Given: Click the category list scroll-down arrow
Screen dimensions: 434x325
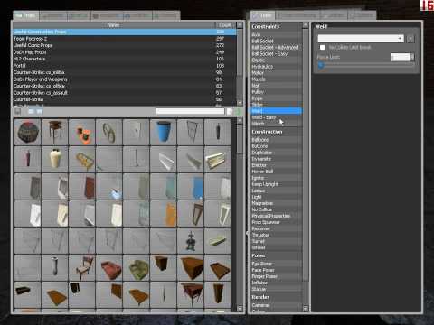Looking at the screenshot, I should [x=240, y=103].
